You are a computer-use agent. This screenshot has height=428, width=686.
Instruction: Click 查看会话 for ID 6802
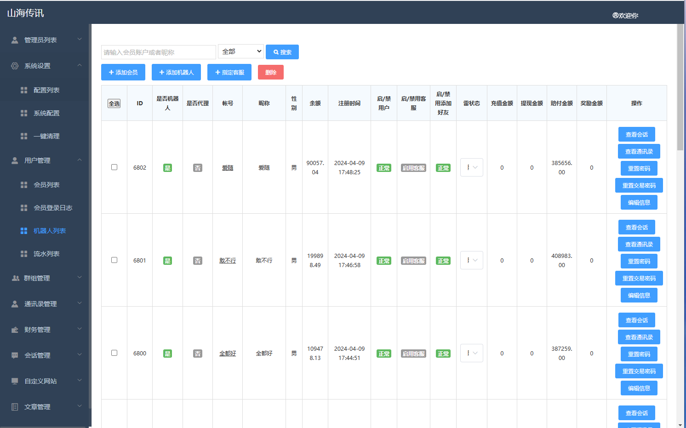pos(637,134)
